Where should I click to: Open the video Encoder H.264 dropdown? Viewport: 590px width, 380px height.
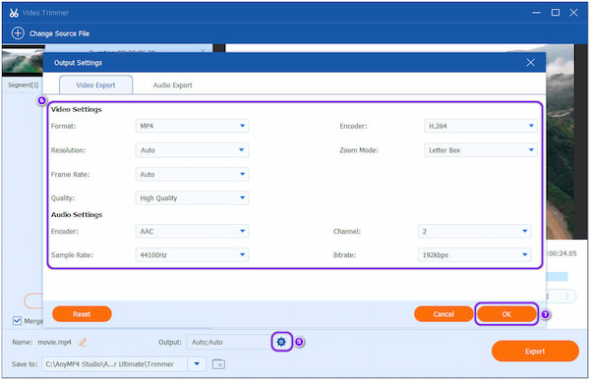(481, 126)
